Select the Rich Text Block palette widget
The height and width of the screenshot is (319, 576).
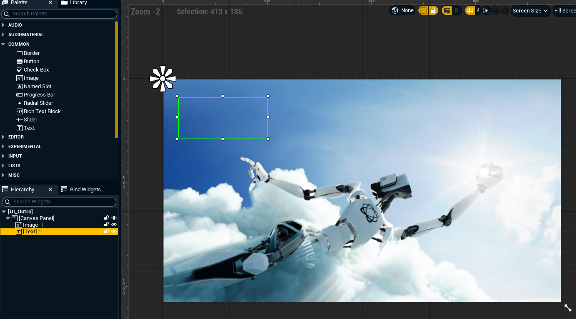click(42, 111)
